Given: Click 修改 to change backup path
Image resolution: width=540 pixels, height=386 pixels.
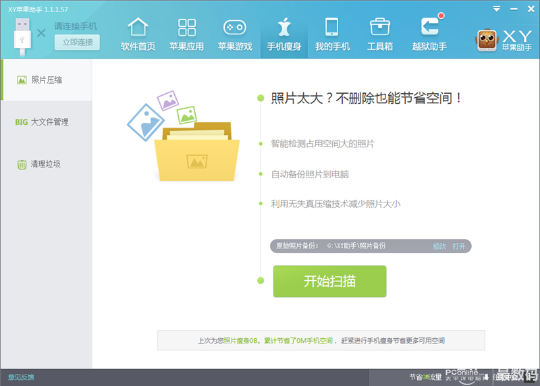Looking at the screenshot, I should 439,246.
